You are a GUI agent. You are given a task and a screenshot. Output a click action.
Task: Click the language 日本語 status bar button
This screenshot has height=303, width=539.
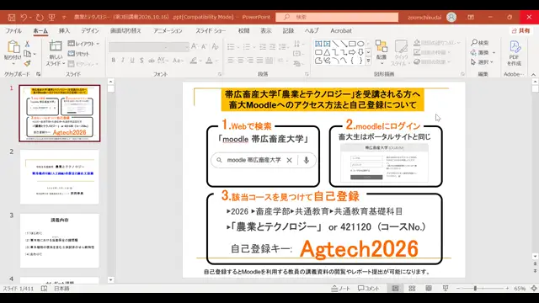coord(61,289)
